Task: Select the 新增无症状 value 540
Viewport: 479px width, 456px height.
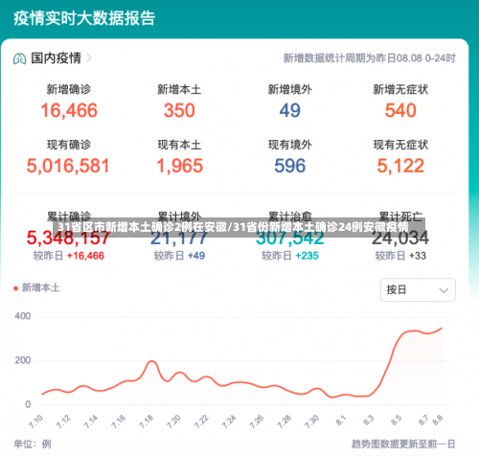Action: [x=400, y=110]
